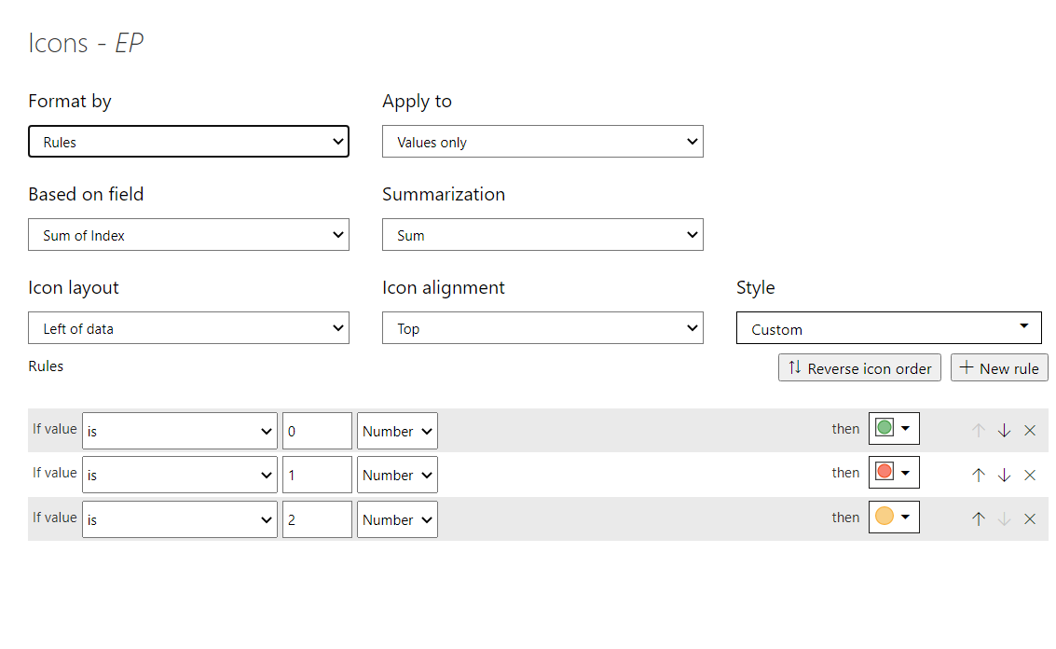Open the green circle icon picker
Viewport: 1056px width, 649px height.
894,429
